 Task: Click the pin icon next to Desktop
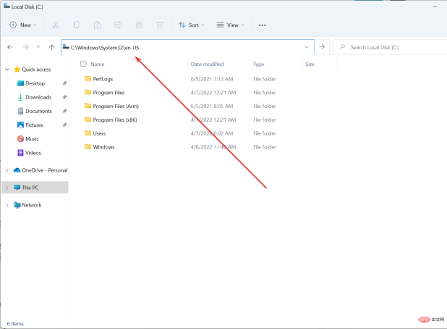click(x=64, y=83)
